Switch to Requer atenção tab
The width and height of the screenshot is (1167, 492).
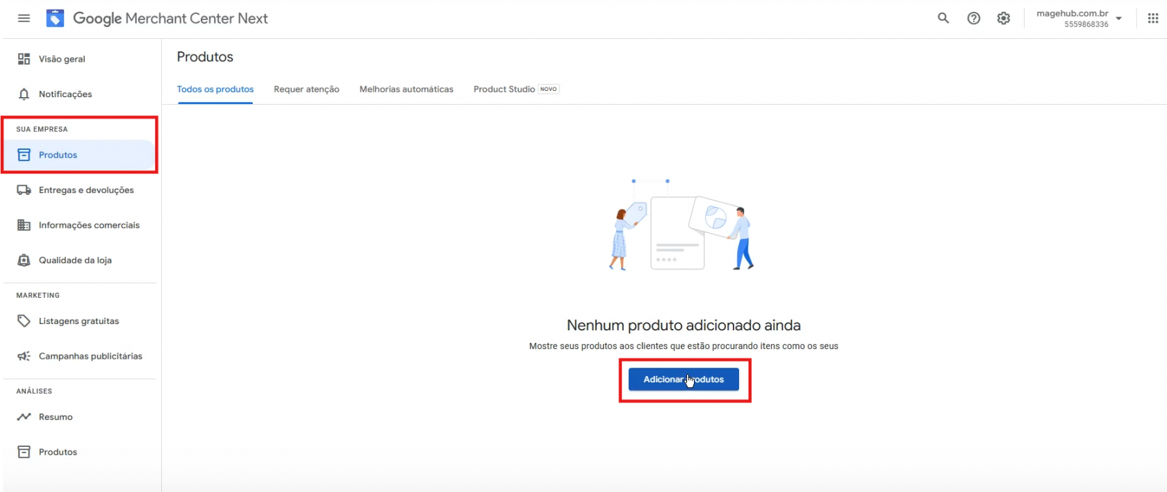tap(306, 89)
